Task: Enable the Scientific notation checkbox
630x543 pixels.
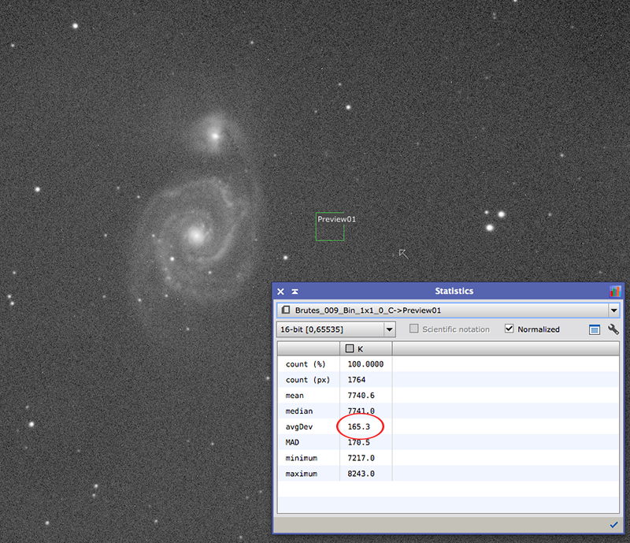Action: [414, 329]
